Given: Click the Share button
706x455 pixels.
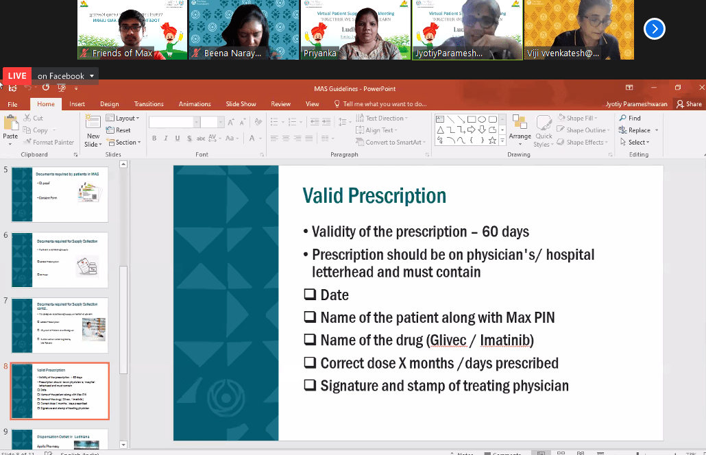Looking at the screenshot, I should click(690, 104).
